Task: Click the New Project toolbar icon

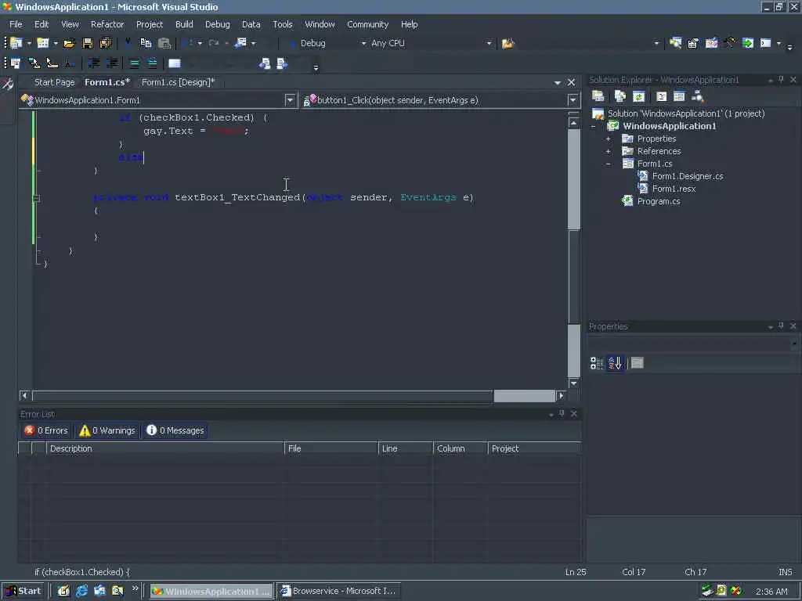Action: point(16,44)
